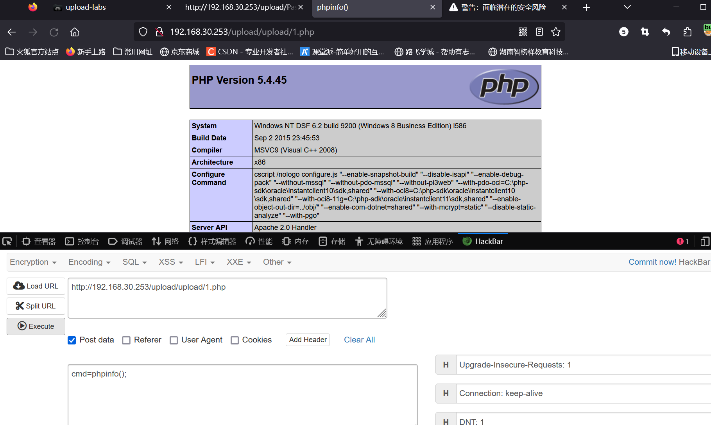Open the Style Editor (样式编辑器) panel
This screenshot has width=711, height=425.
pyautogui.click(x=212, y=242)
